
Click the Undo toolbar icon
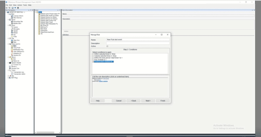click(9, 8)
